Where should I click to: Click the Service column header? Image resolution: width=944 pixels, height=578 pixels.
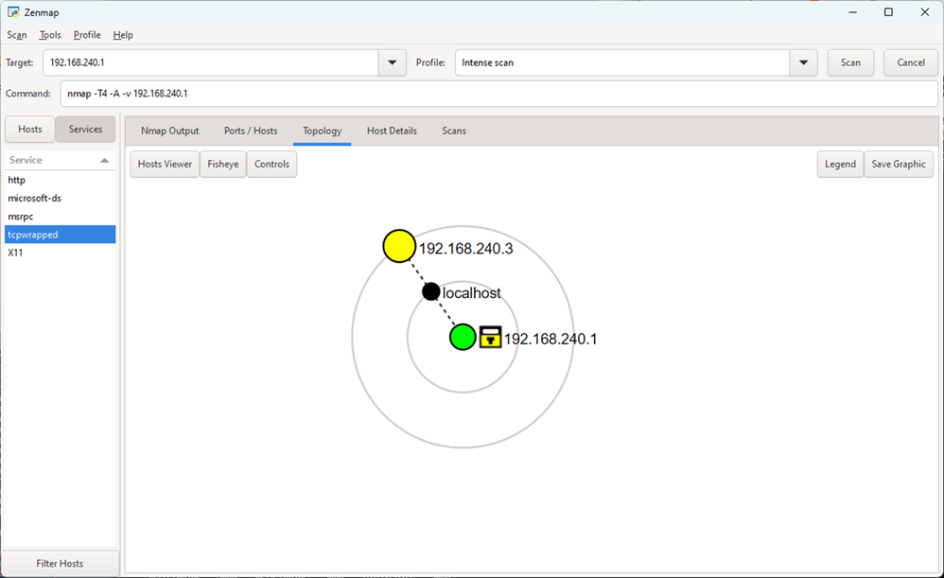tap(61, 160)
